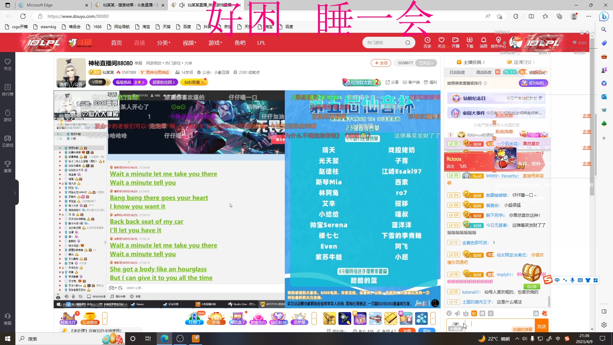The image size is (613, 345).
Task: Click the 举报 report link
Action: (x=138, y=63)
